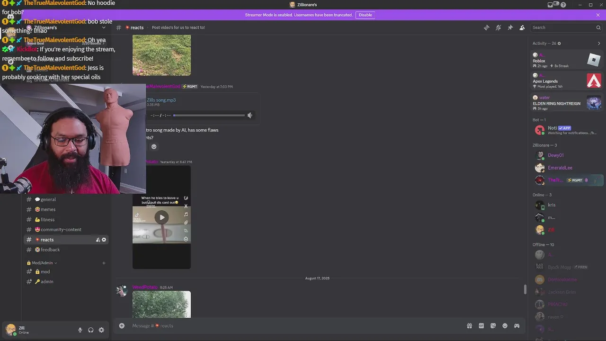Mute the Zills song.mp3 audio

click(x=250, y=115)
